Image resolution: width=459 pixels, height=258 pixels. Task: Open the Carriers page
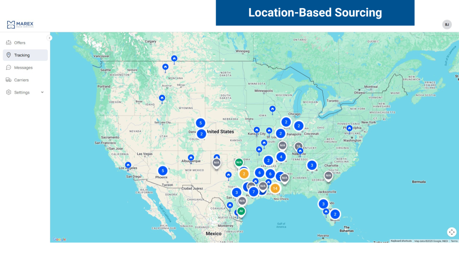(x=21, y=80)
